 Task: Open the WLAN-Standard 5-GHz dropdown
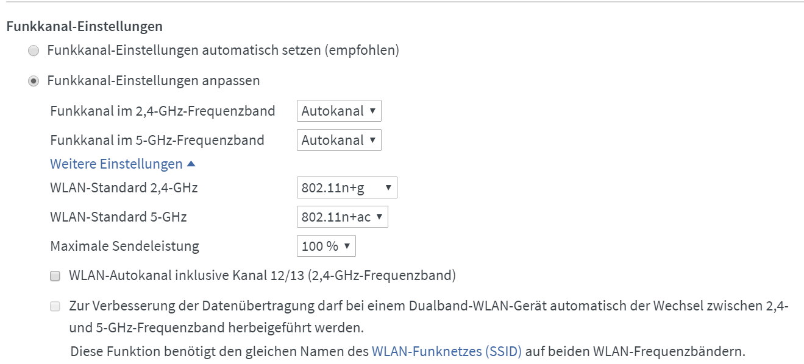click(x=341, y=217)
